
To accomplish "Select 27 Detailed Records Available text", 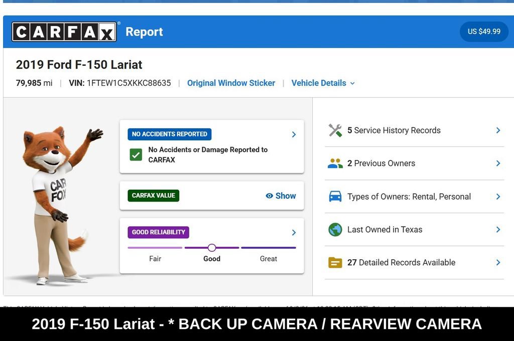I will 401,262.
